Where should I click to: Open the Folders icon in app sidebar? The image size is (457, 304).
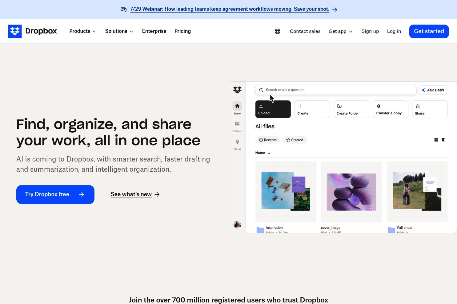tap(237, 124)
